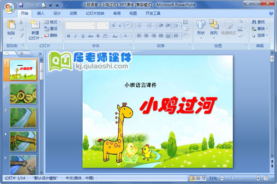
Task: Zoom in with the plus button
Action: pos(258,178)
